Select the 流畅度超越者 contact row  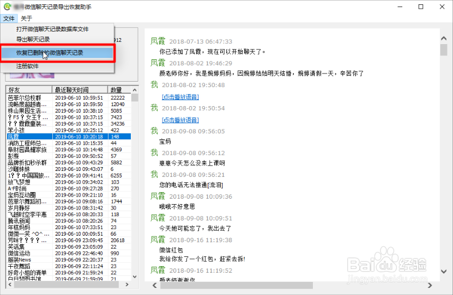[x=69, y=104]
